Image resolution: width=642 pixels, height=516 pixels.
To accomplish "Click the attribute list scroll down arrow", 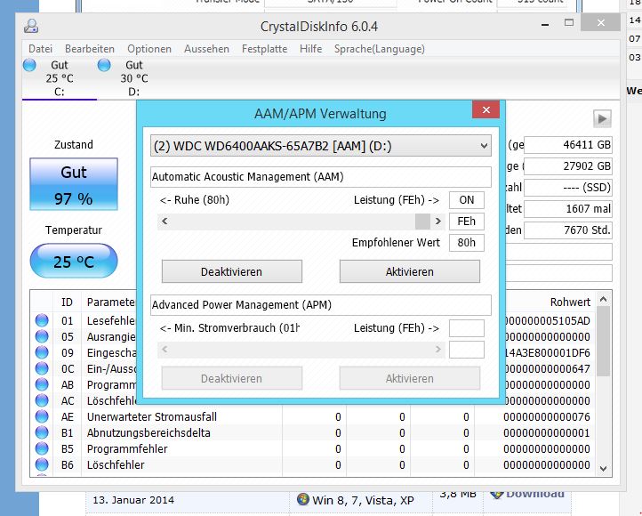I will 603,468.
